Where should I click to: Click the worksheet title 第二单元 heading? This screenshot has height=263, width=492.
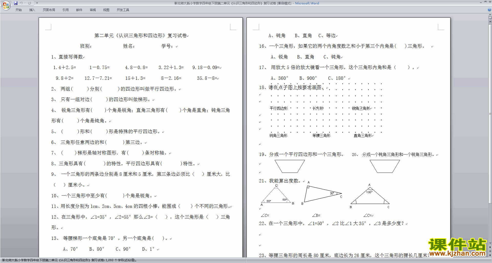coord(141,36)
